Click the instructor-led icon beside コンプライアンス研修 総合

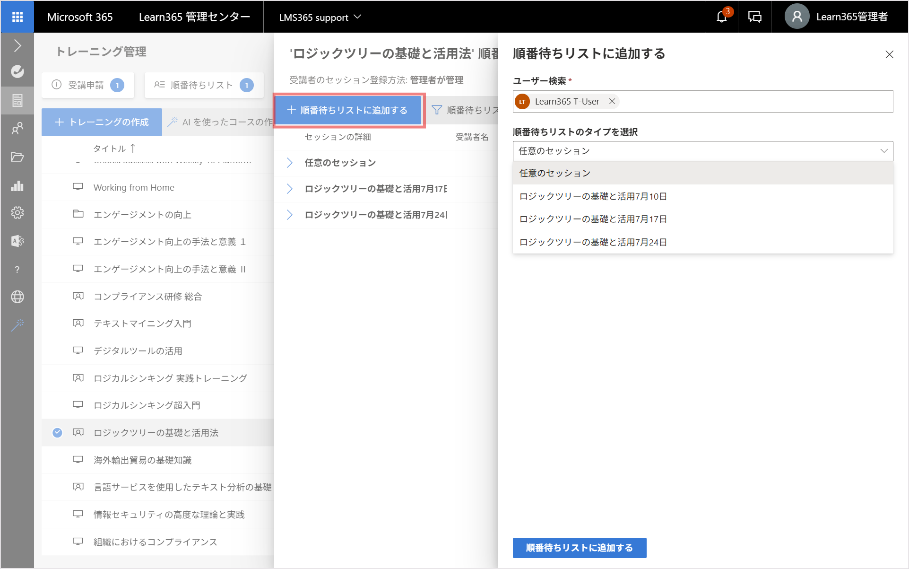tap(78, 296)
